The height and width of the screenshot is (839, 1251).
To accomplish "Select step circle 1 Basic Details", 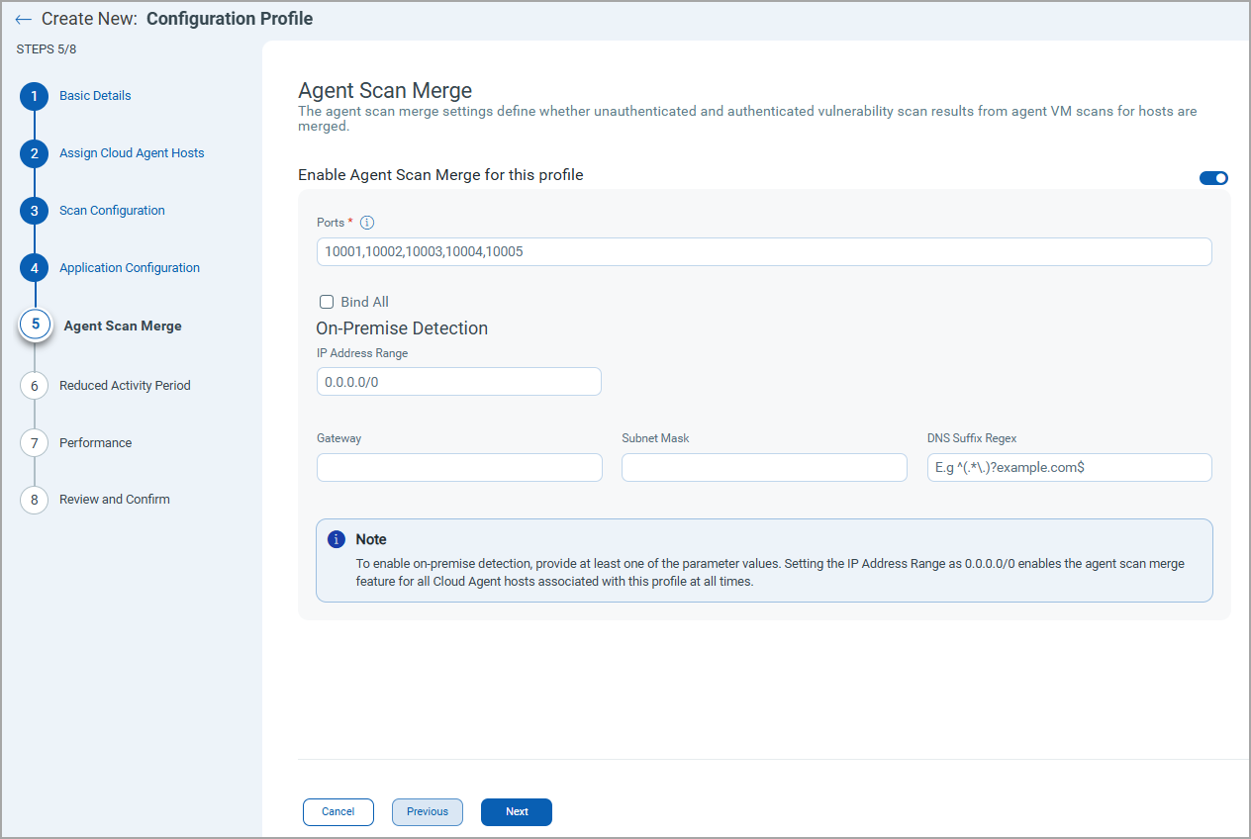I will pyautogui.click(x=34, y=95).
